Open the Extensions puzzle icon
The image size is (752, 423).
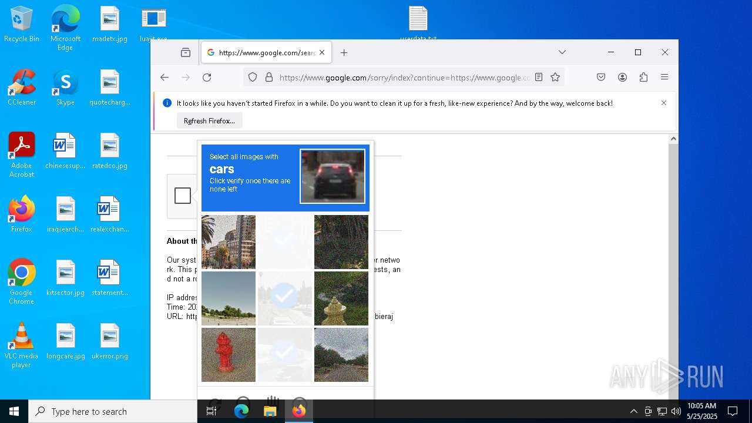point(643,77)
